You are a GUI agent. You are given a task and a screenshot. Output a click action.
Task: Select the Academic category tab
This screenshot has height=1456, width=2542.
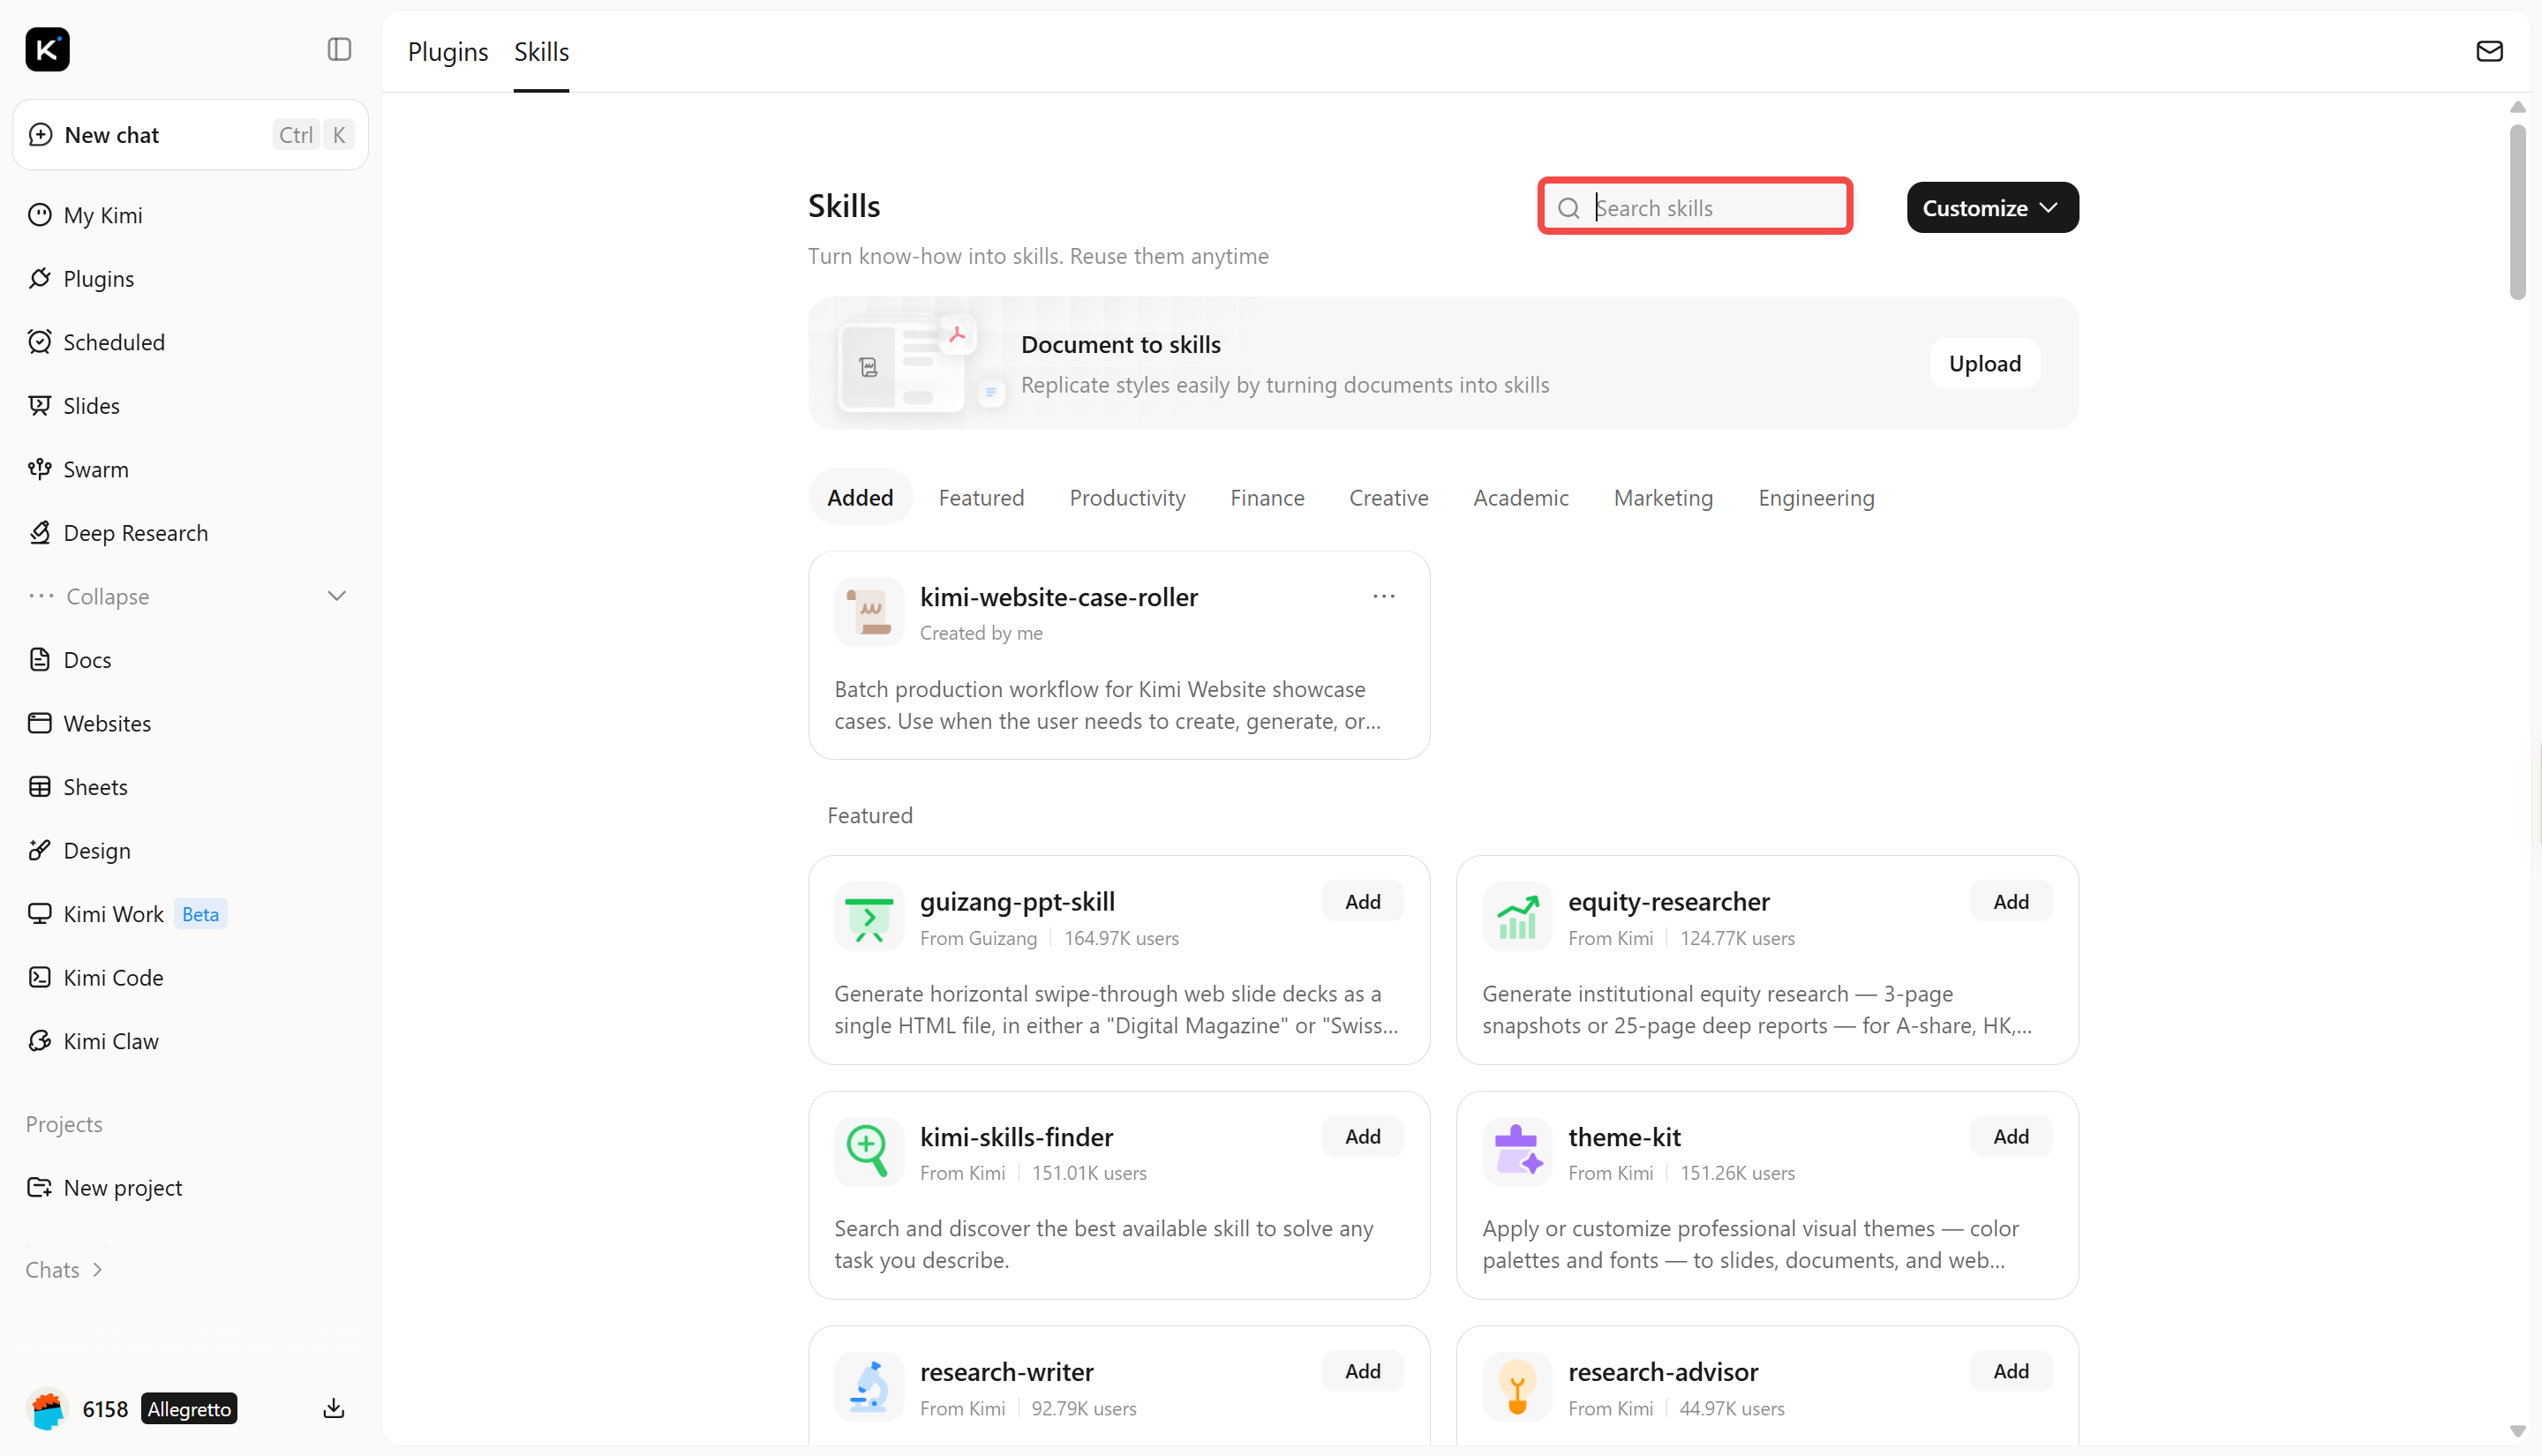point(1520,498)
